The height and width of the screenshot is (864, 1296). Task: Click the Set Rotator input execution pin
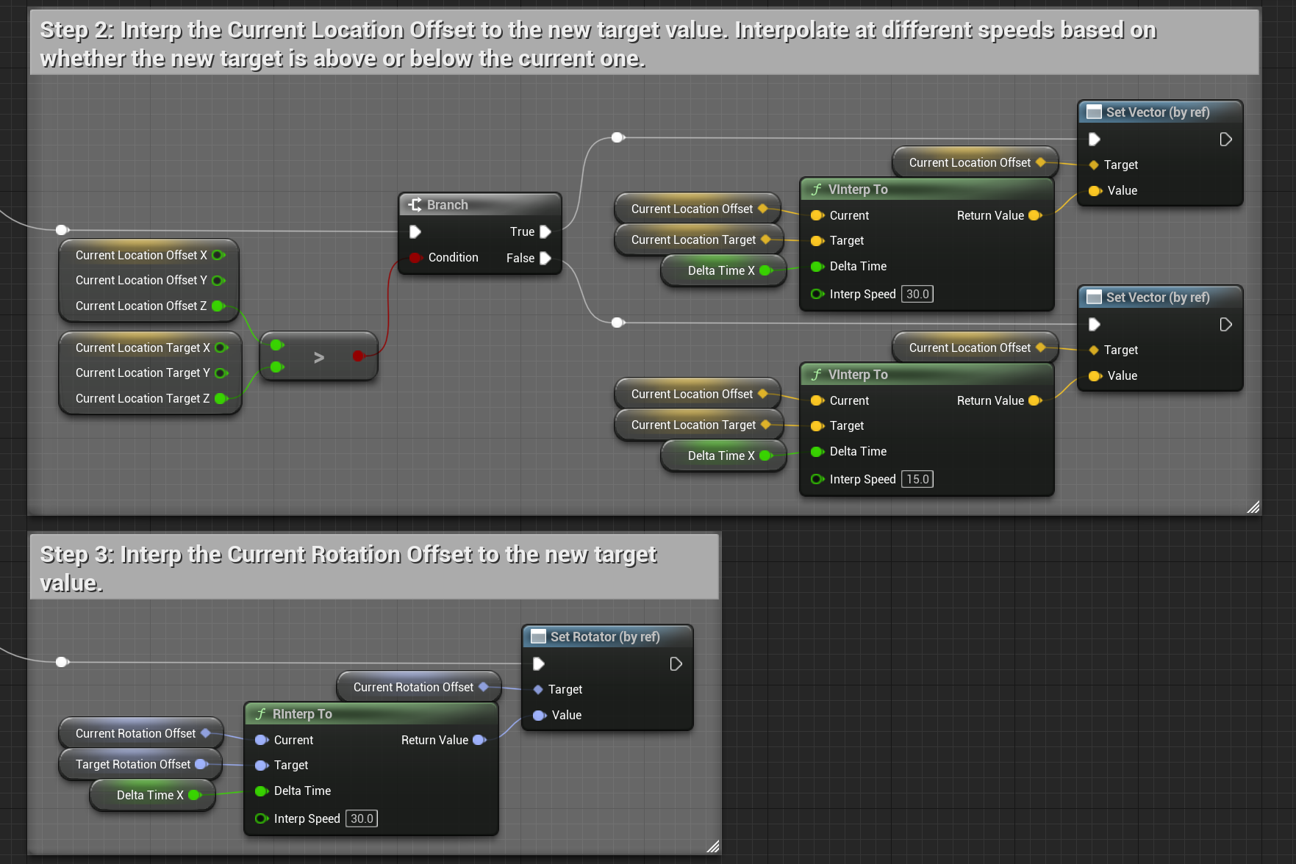tap(539, 664)
